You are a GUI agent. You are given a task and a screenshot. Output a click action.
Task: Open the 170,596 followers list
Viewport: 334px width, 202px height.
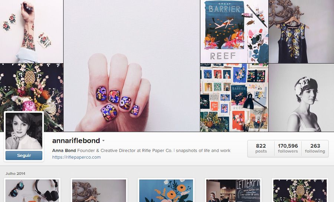click(288, 148)
